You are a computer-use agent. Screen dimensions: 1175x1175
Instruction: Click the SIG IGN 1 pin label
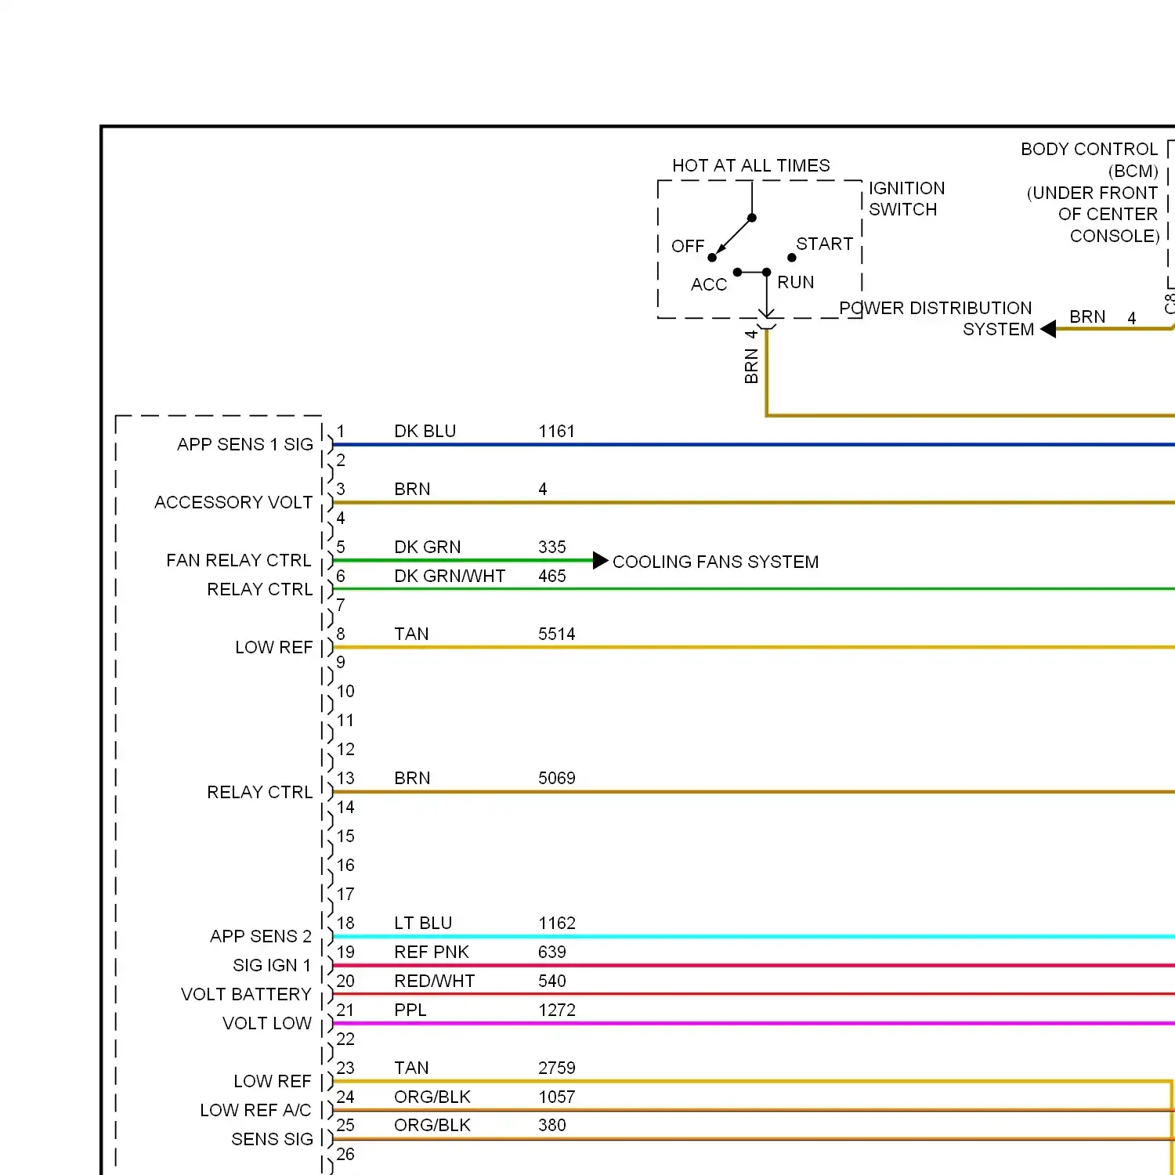272,965
